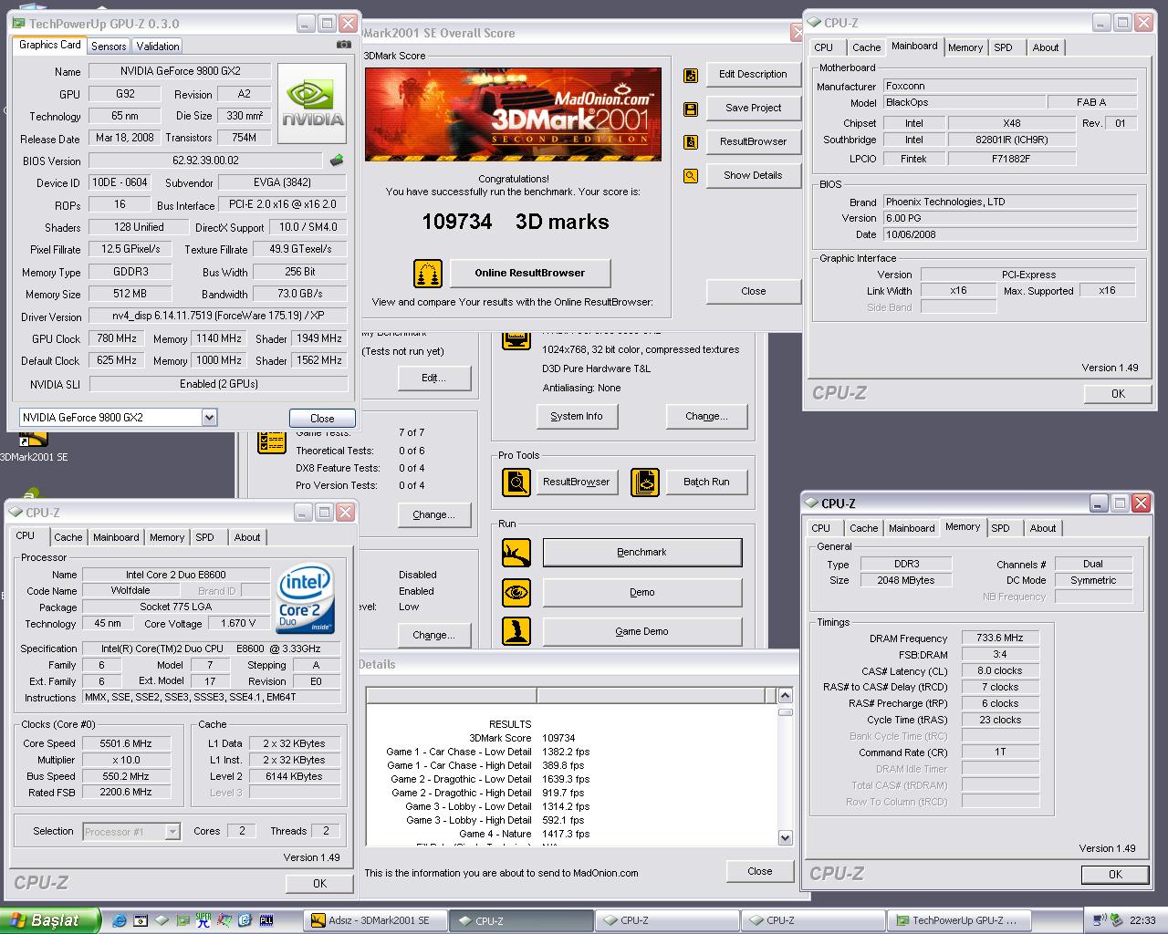
Task: Click the Edit Description icon in 3DMark score
Action: tap(691, 75)
